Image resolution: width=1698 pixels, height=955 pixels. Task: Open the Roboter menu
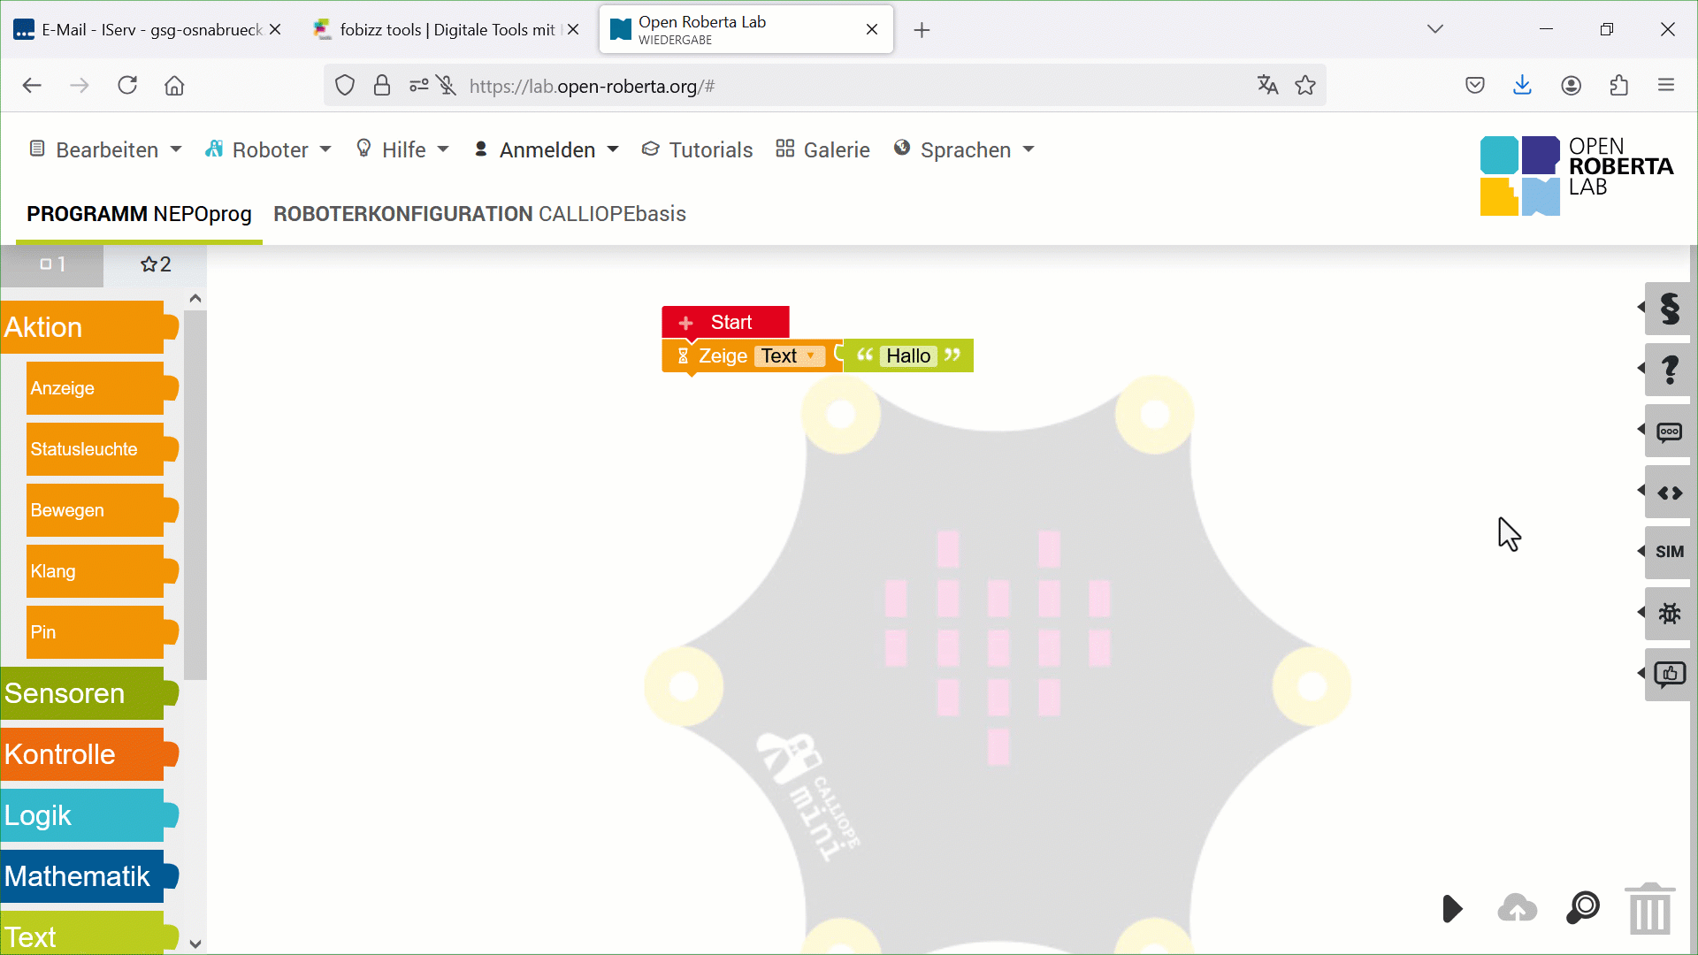click(269, 149)
